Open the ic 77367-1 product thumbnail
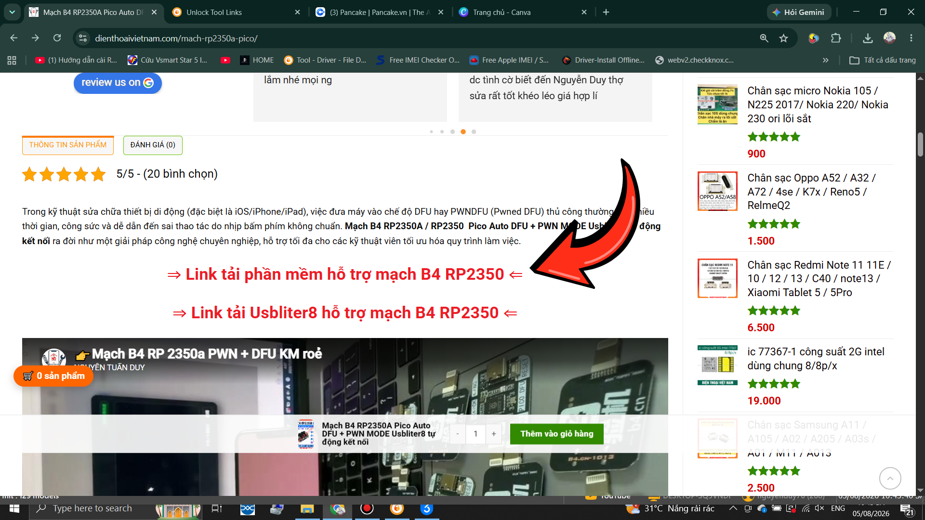925x520 pixels. (x=717, y=365)
